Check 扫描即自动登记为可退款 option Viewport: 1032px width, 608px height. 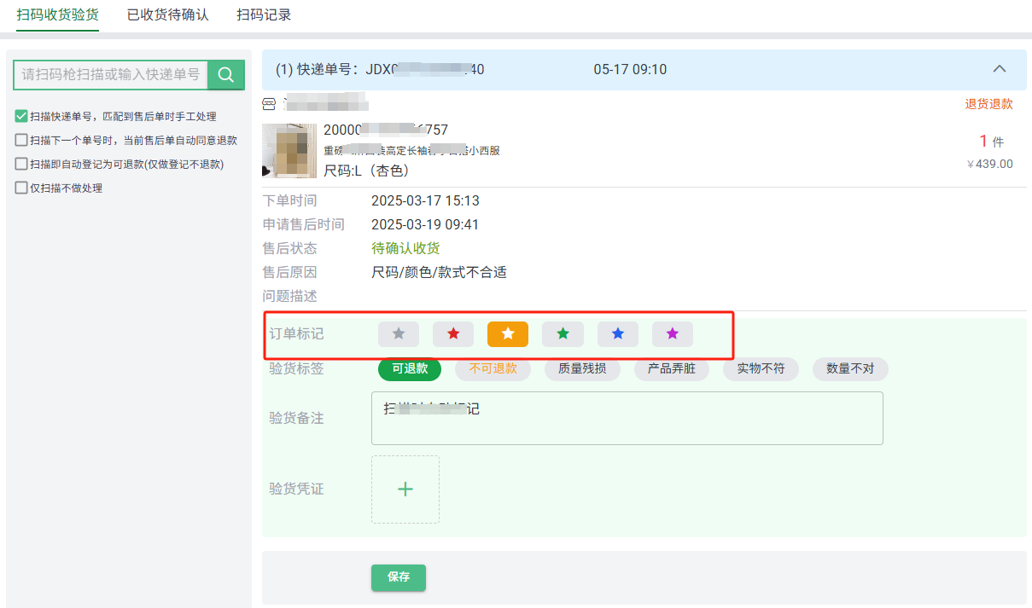coord(21,165)
